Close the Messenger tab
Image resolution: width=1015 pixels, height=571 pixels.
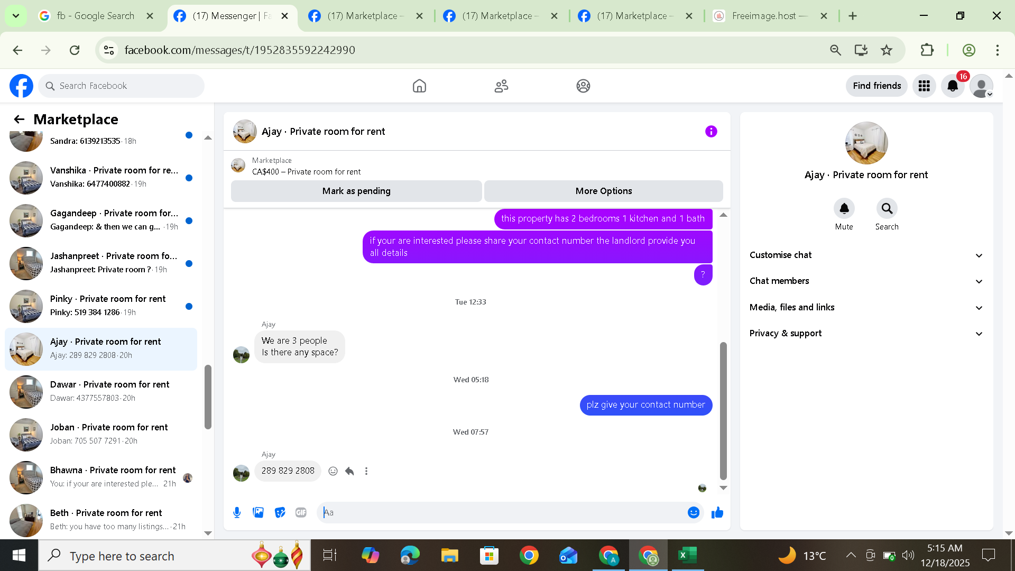coord(284,16)
